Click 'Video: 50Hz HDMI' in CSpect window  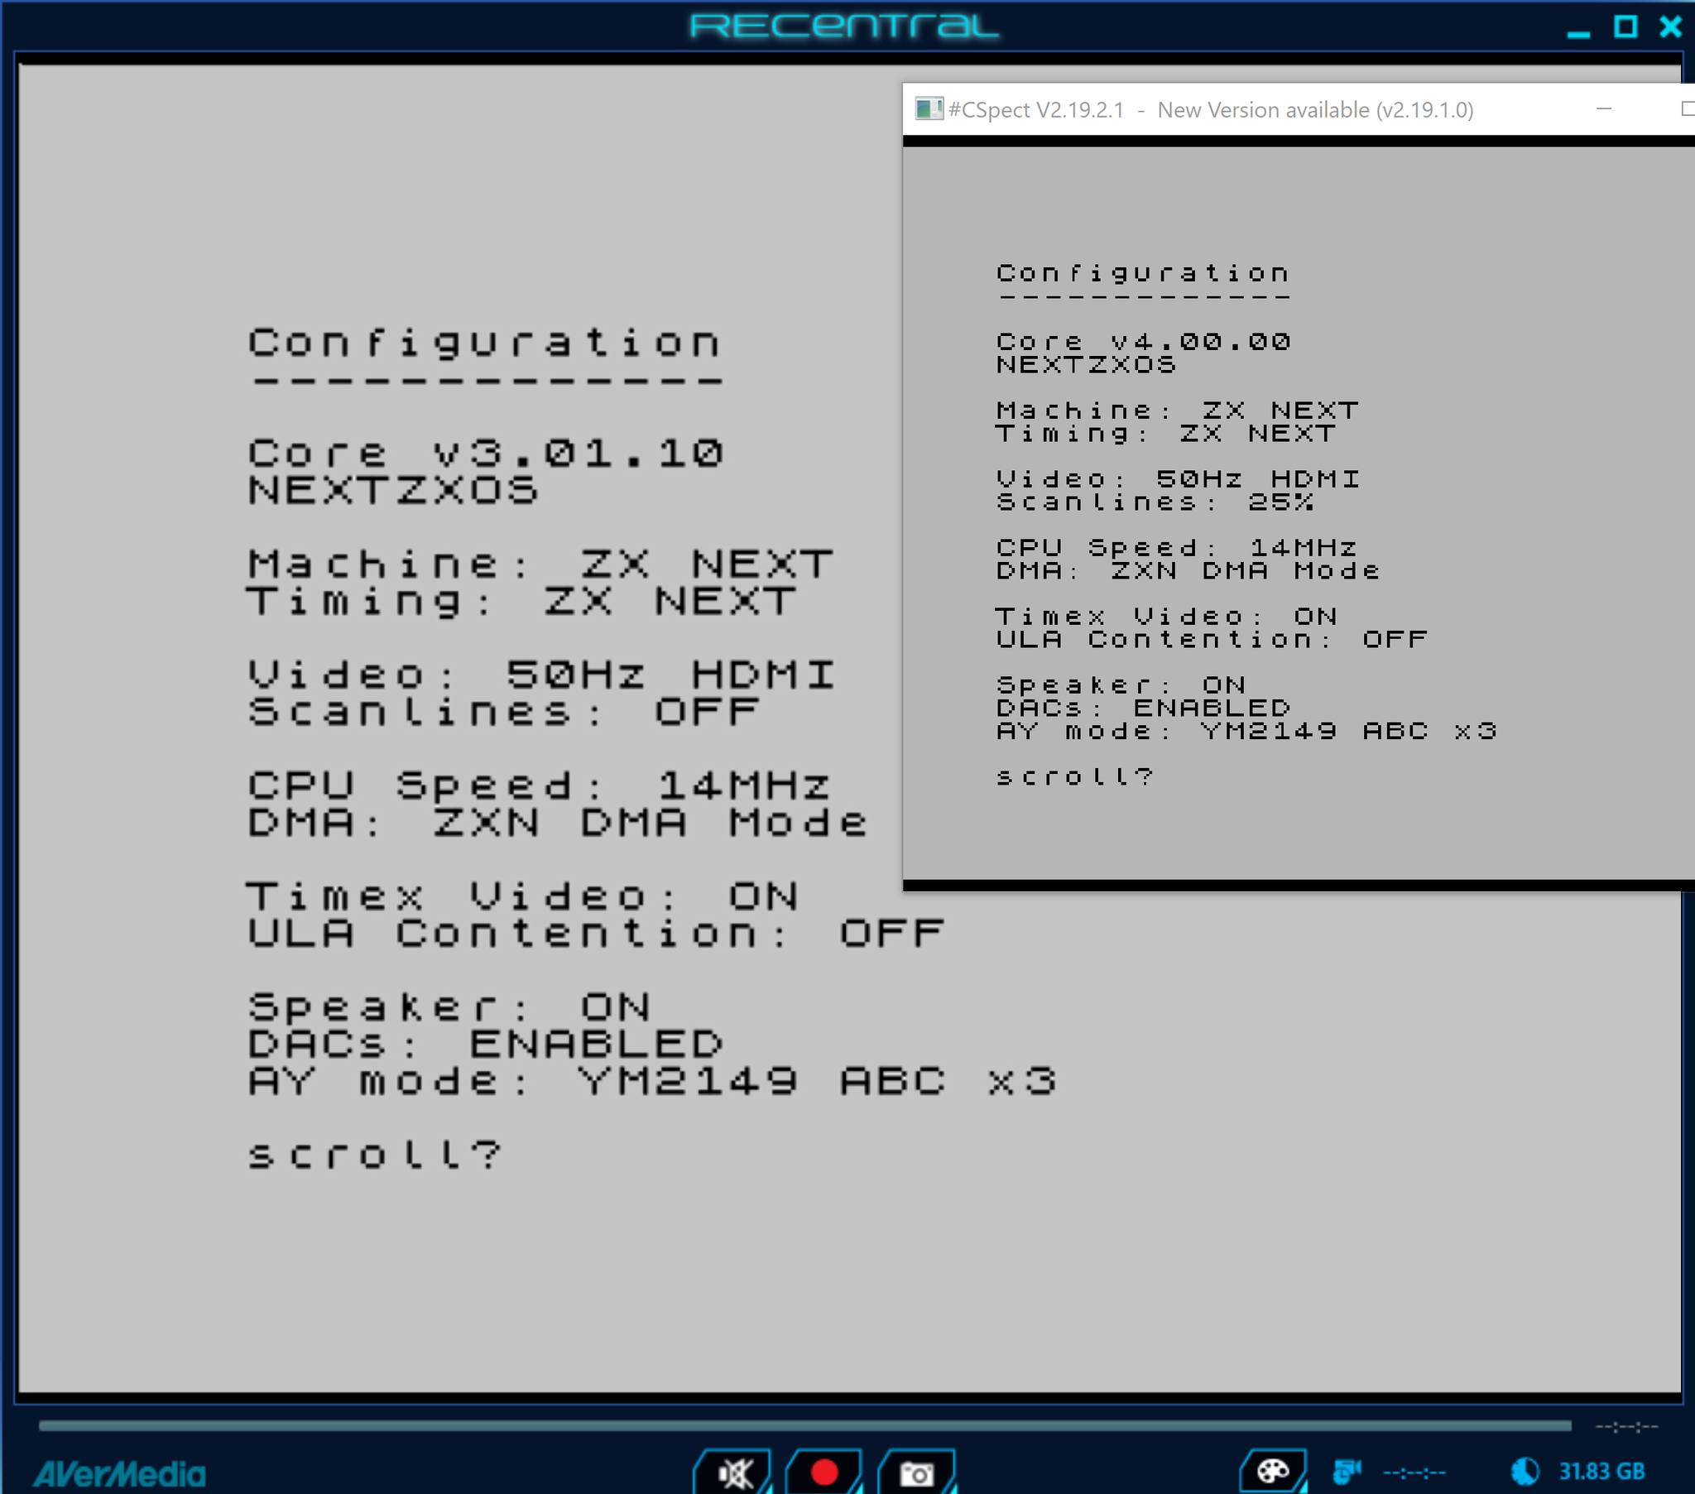click(x=1178, y=478)
